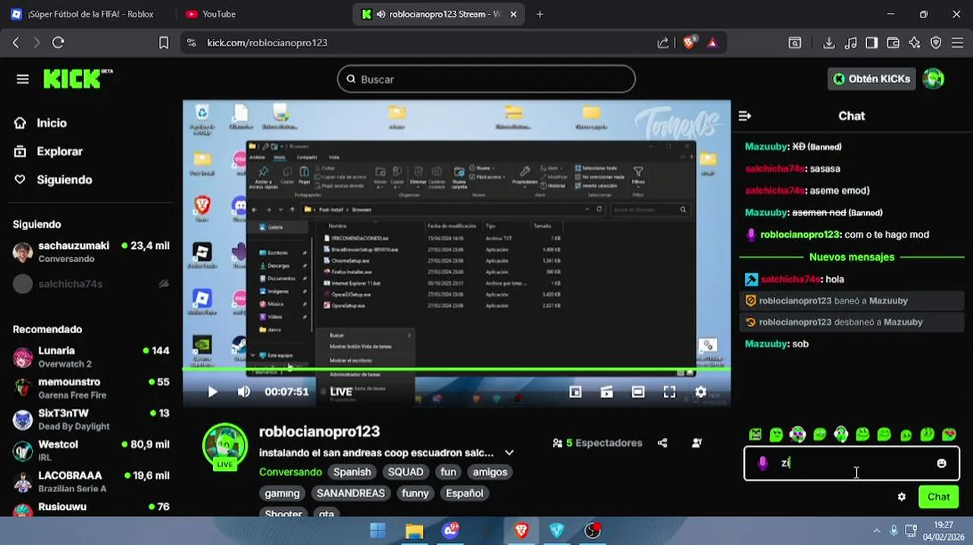Toggle Brave sidebar panel

871,42
